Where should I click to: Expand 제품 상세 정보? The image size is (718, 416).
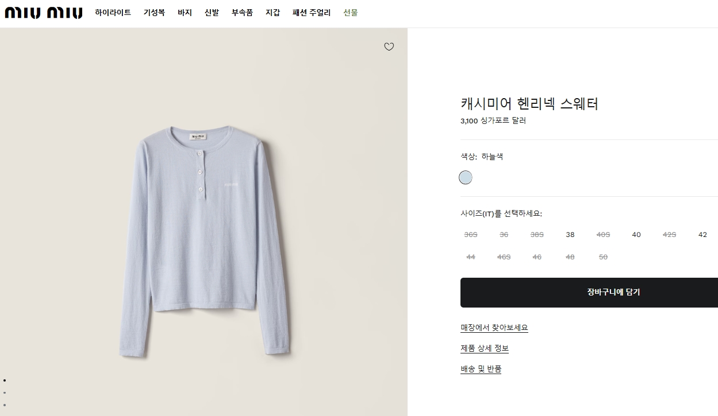(x=485, y=348)
